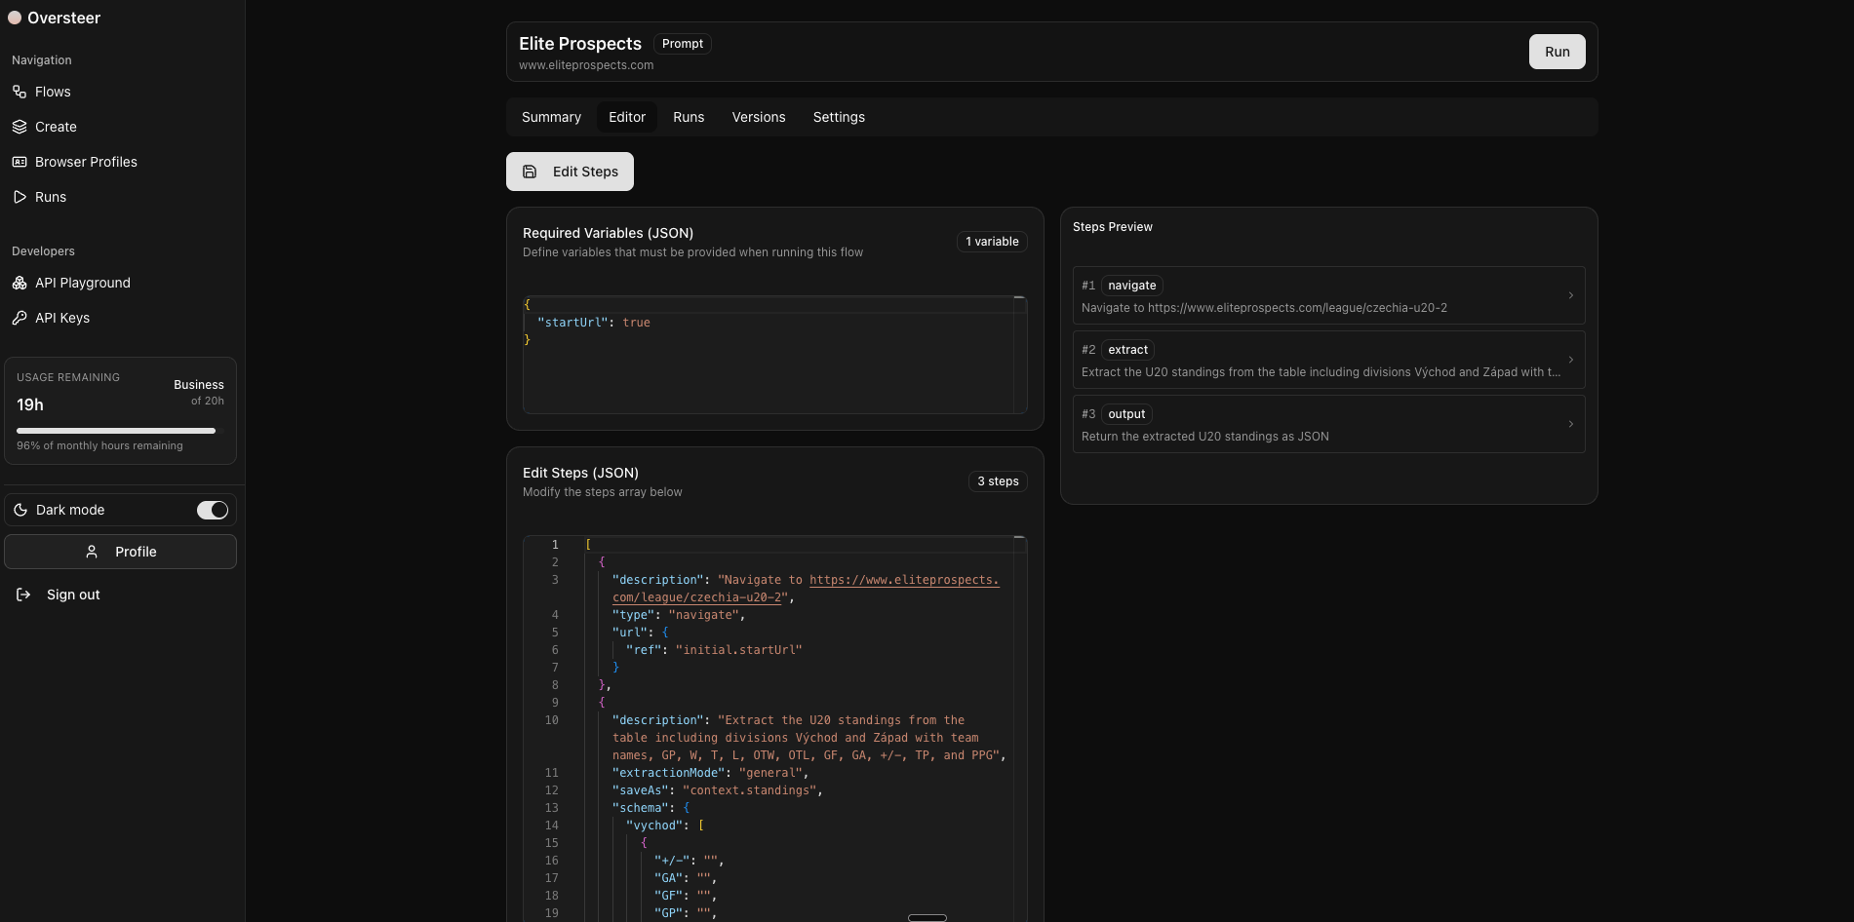
Task: Switch to the Versions tab
Action: click(758, 117)
